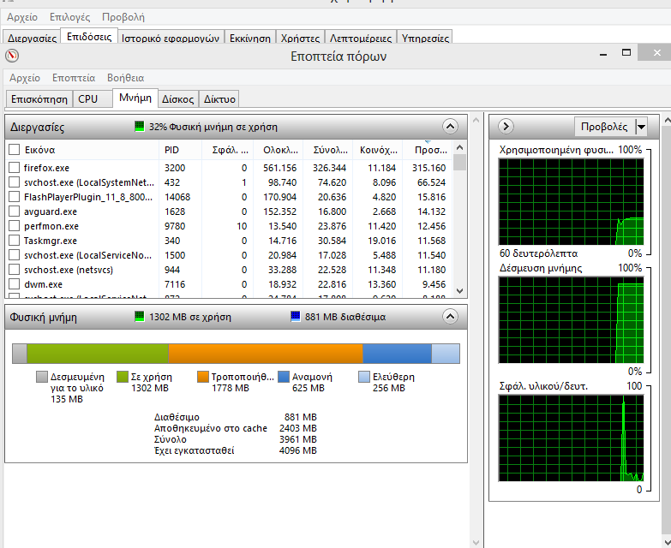Open Task Manager Επιλογές menu
The height and width of the screenshot is (548, 671).
click(x=69, y=17)
